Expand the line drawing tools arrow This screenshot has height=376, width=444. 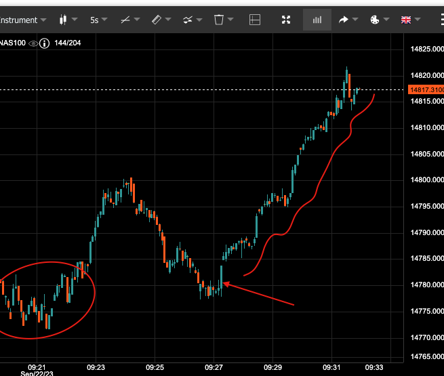click(x=137, y=20)
